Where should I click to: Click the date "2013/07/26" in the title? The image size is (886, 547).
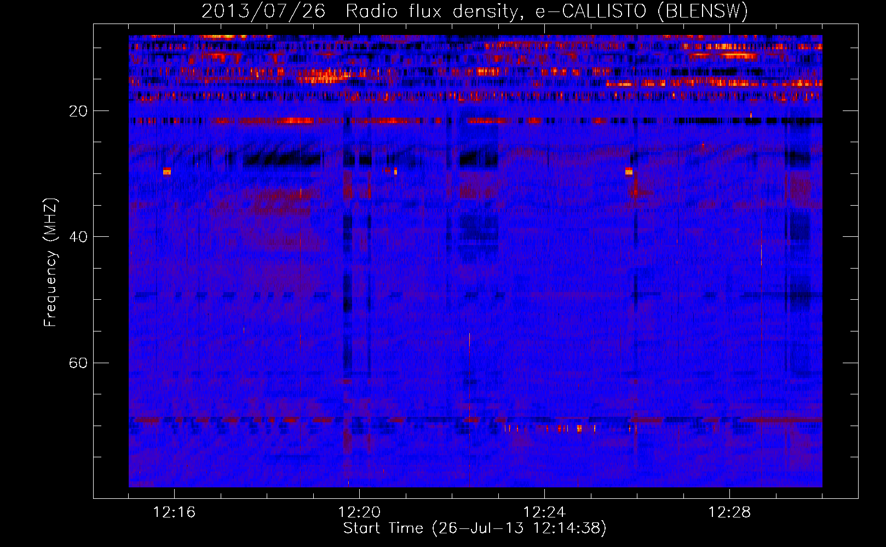263,11
